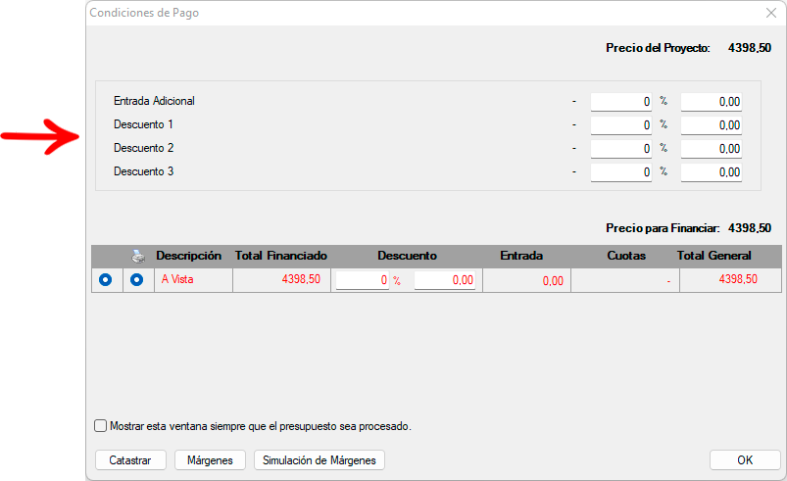Screen dimensions: 787x481
Task: Click Entrada Adicional percentage field
Action: coord(620,102)
